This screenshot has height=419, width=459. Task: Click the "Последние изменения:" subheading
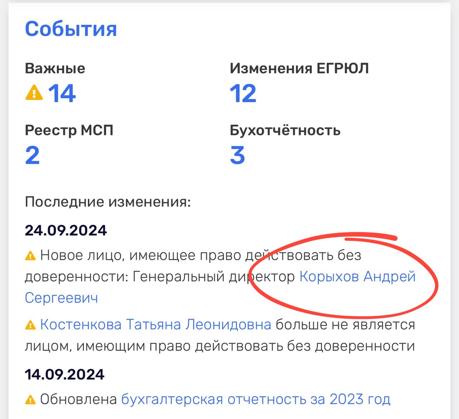[108, 202]
